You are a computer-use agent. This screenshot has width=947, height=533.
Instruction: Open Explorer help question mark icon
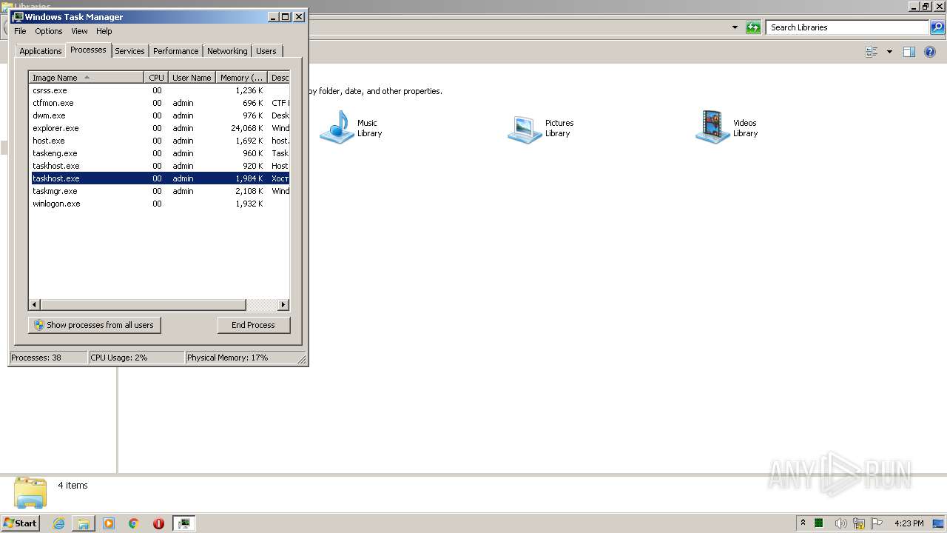[x=930, y=52]
